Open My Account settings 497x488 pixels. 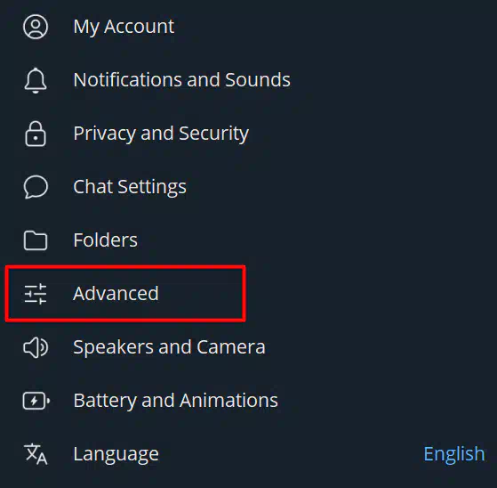[249, 27]
